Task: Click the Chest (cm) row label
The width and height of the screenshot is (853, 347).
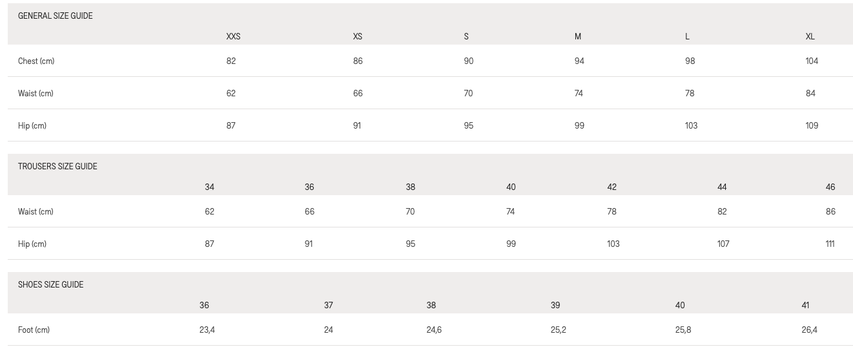Action: (x=36, y=61)
